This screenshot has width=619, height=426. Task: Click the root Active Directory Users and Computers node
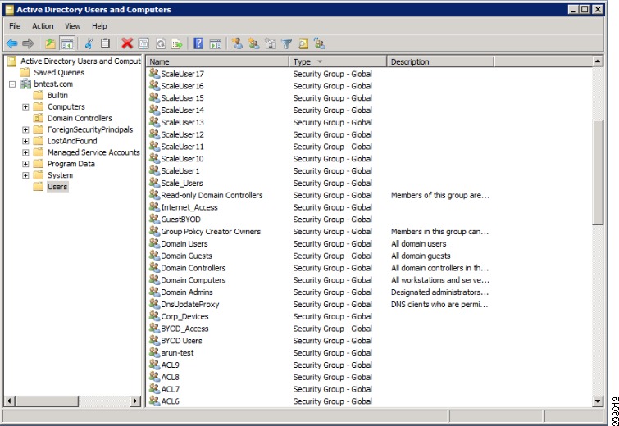80,61
